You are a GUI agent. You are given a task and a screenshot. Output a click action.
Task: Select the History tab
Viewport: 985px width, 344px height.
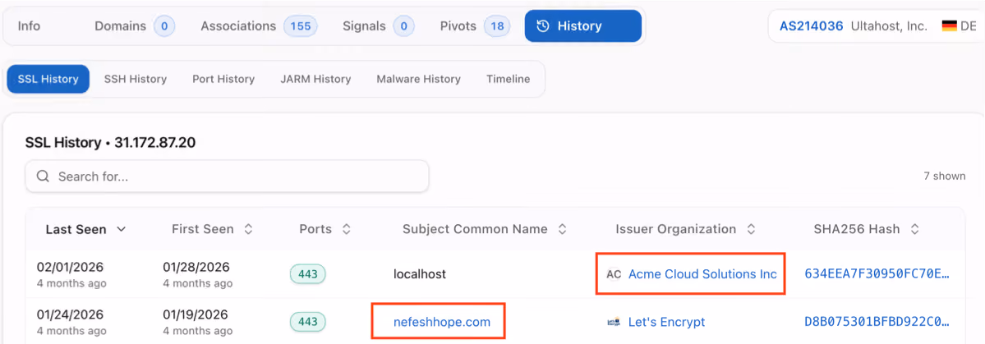pyautogui.click(x=583, y=26)
